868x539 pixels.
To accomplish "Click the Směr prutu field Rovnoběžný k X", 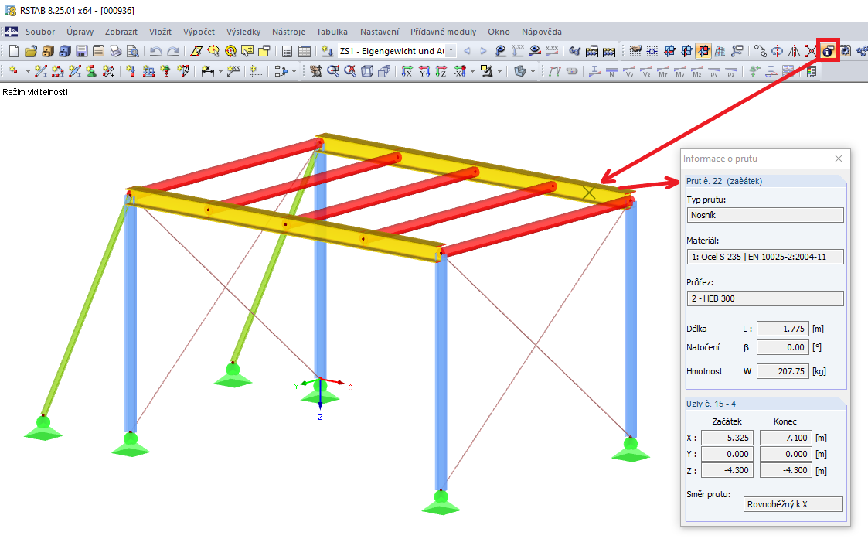I will (793, 504).
